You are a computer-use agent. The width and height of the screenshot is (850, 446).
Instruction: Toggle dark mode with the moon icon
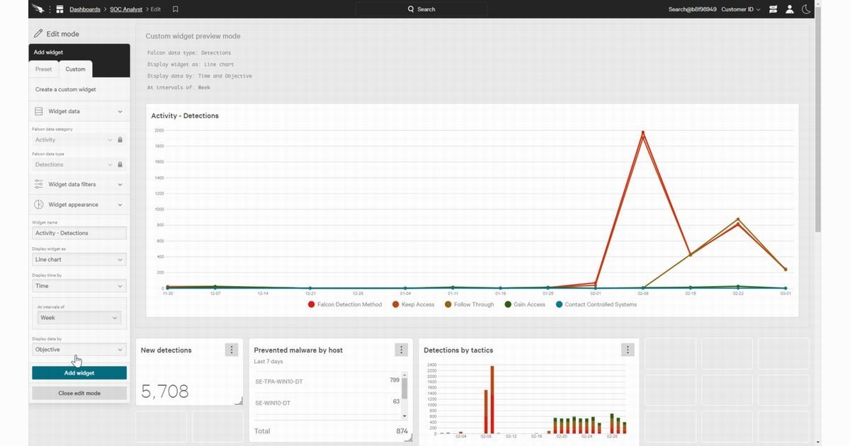pyautogui.click(x=806, y=8)
